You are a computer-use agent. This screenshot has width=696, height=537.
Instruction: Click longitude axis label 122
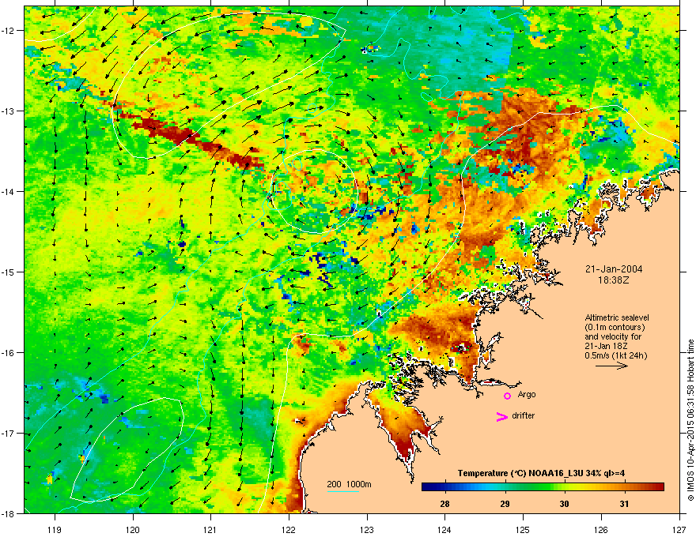289,529
